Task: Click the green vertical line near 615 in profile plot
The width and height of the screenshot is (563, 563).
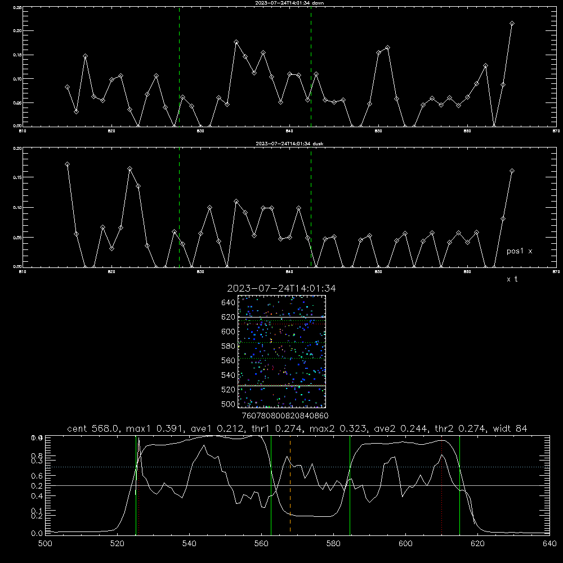Action: click(x=459, y=485)
